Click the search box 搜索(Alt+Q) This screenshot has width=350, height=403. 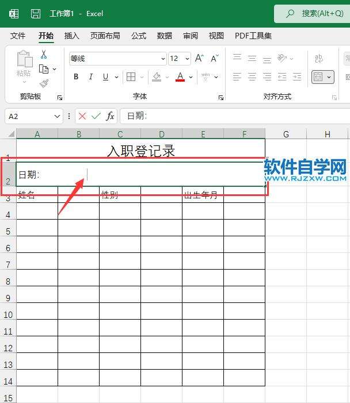point(312,14)
